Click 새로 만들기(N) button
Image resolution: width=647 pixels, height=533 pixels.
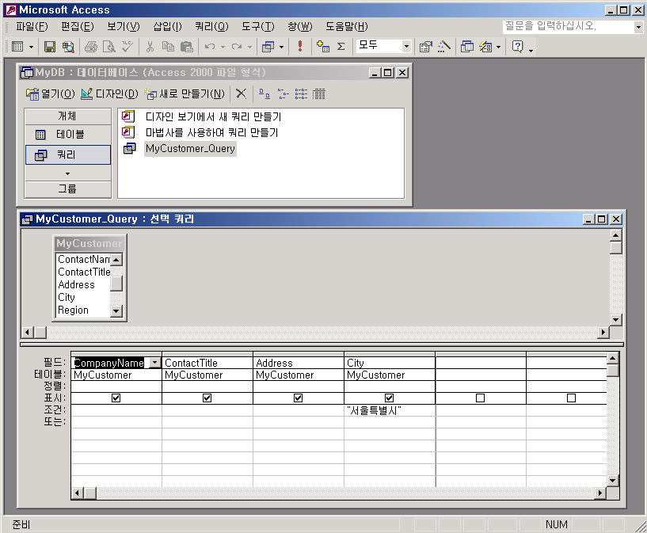[x=185, y=94]
